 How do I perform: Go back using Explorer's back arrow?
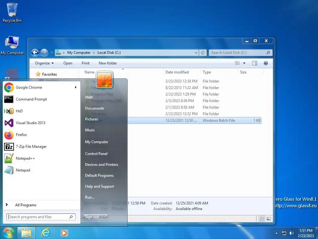(35, 53)
